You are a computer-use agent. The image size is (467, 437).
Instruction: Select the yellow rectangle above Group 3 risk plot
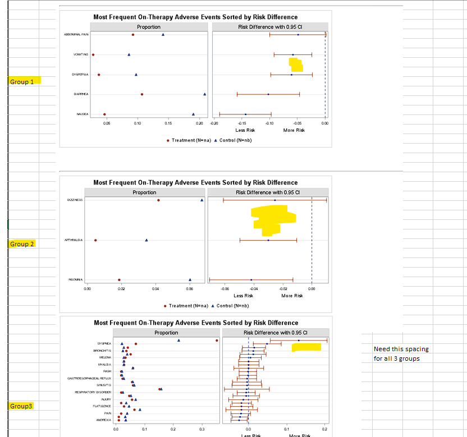[306, 347]
